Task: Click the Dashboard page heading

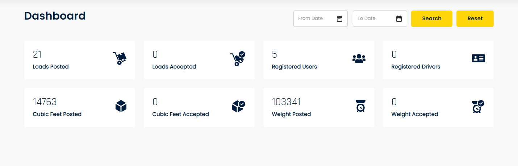Action: coord(55,16)
